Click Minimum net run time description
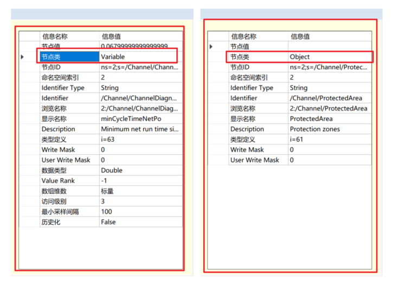 [x=140, y=129]
